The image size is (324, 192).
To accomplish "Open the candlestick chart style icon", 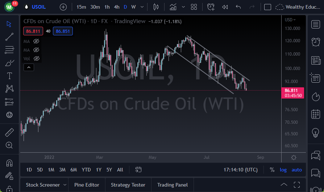I will point(156,7).
